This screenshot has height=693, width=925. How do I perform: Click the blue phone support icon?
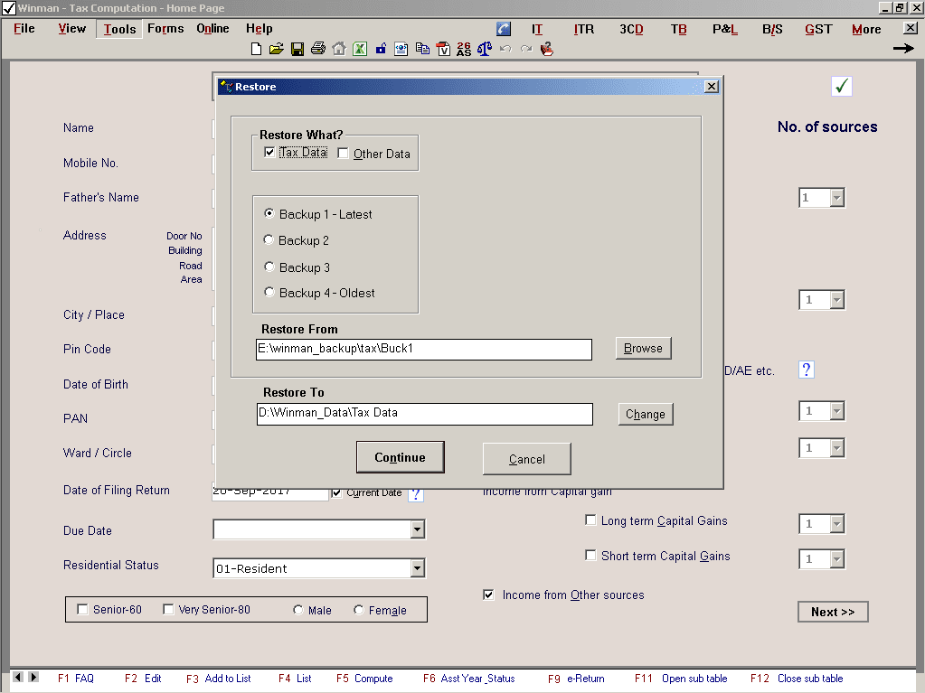pos(504,29)
